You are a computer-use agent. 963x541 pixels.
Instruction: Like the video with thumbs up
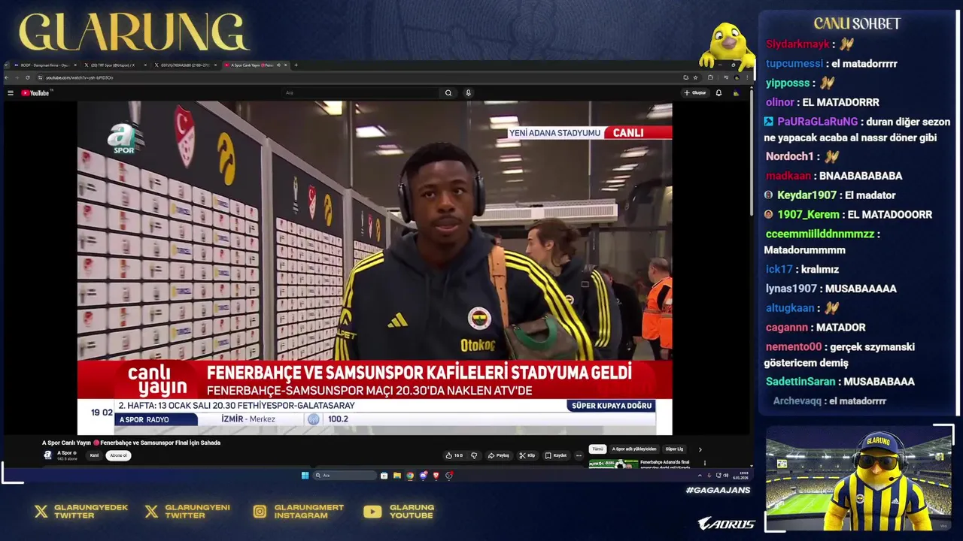pos(454,455)
